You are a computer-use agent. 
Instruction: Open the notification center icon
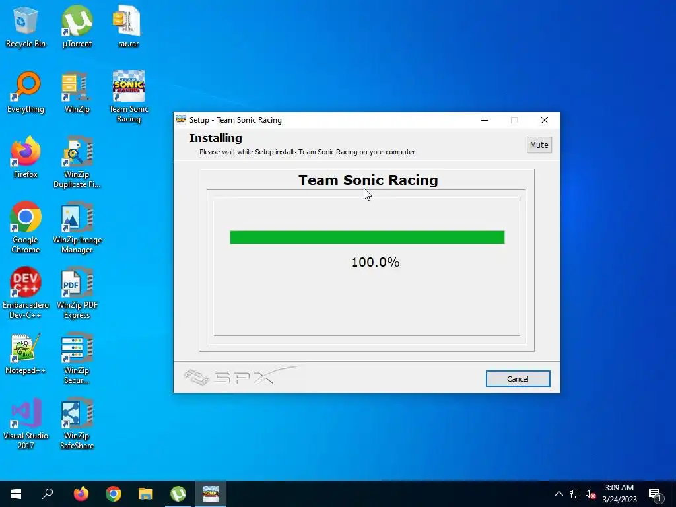(x=655, y=494)
